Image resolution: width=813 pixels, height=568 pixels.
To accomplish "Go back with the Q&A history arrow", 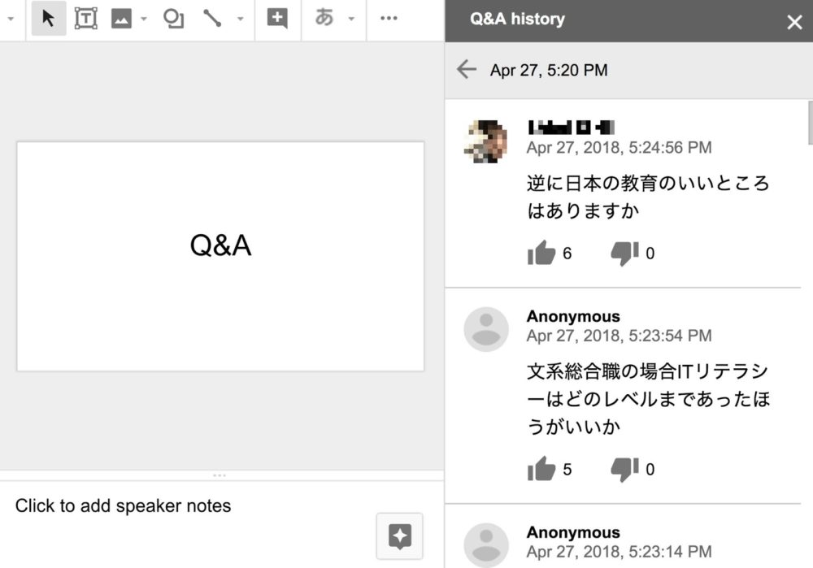I will pos(467,70).
